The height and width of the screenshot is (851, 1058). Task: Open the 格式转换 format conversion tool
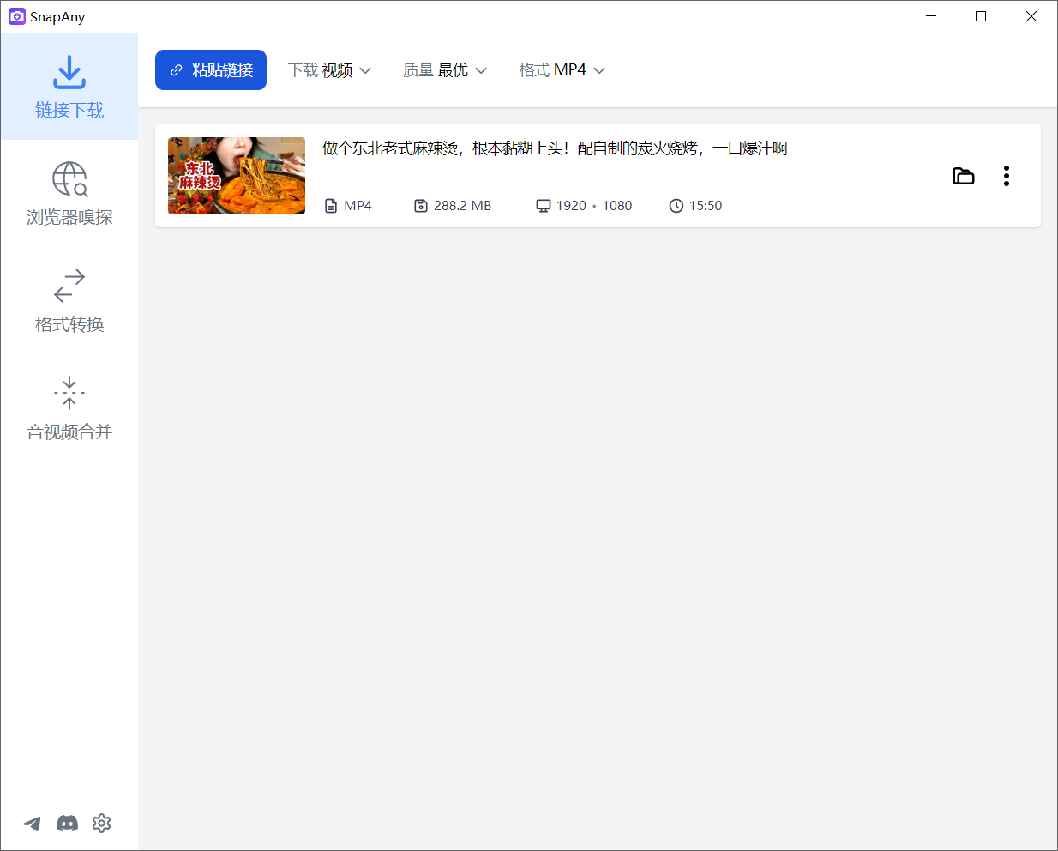tap(69, 300)
